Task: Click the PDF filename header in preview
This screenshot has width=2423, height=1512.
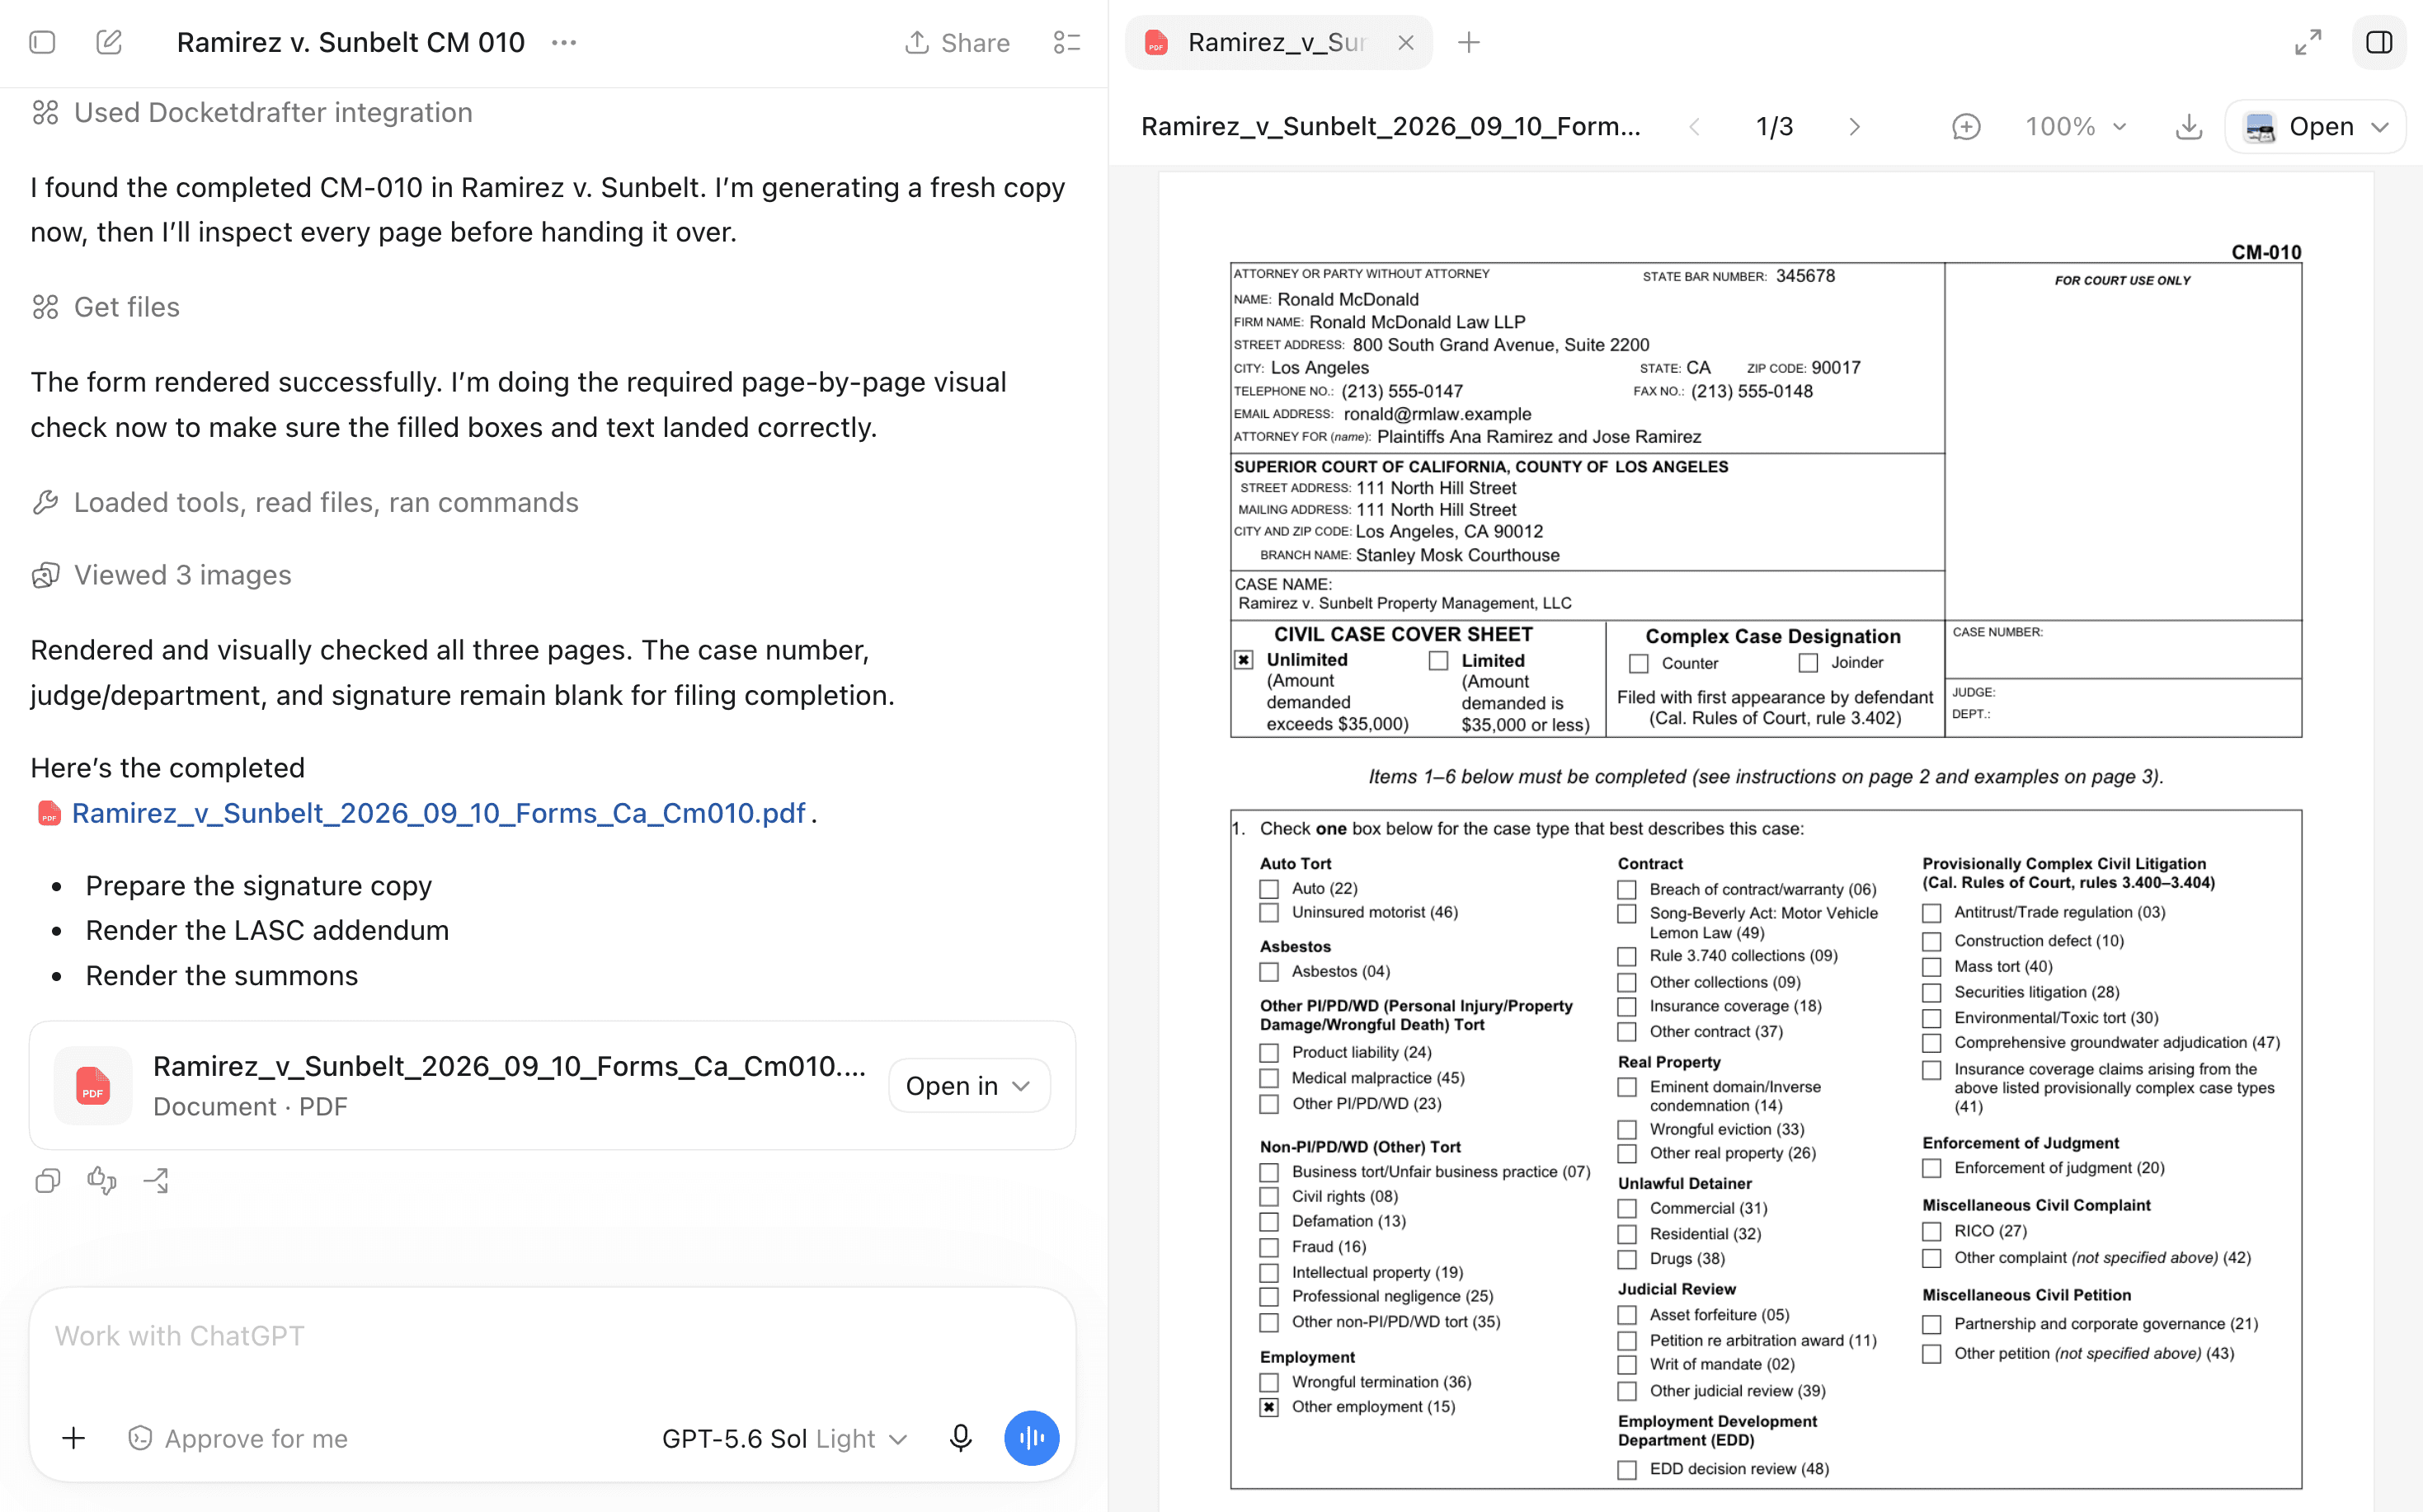Action: point(1390,127)
